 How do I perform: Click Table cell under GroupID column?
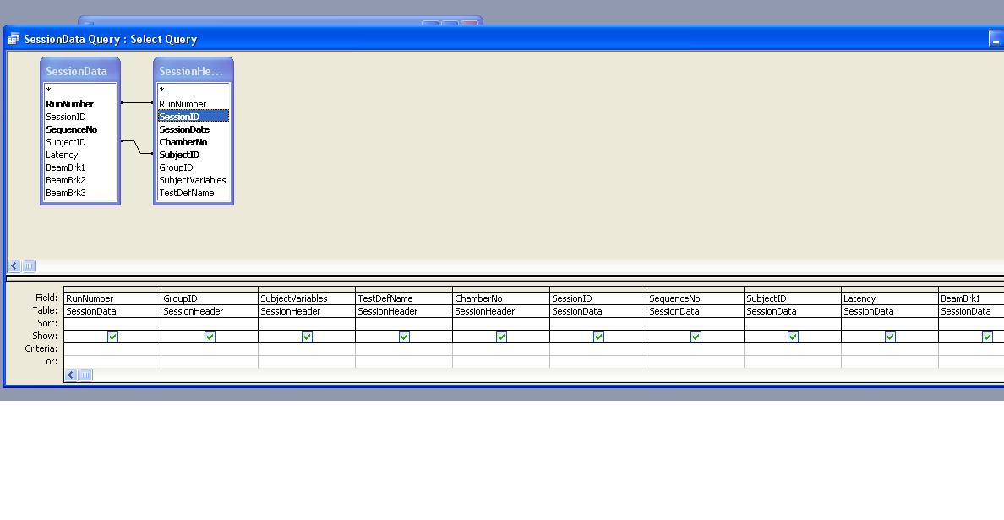210,311
